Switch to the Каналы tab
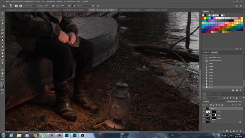245x138 pixels. point(211,94)
